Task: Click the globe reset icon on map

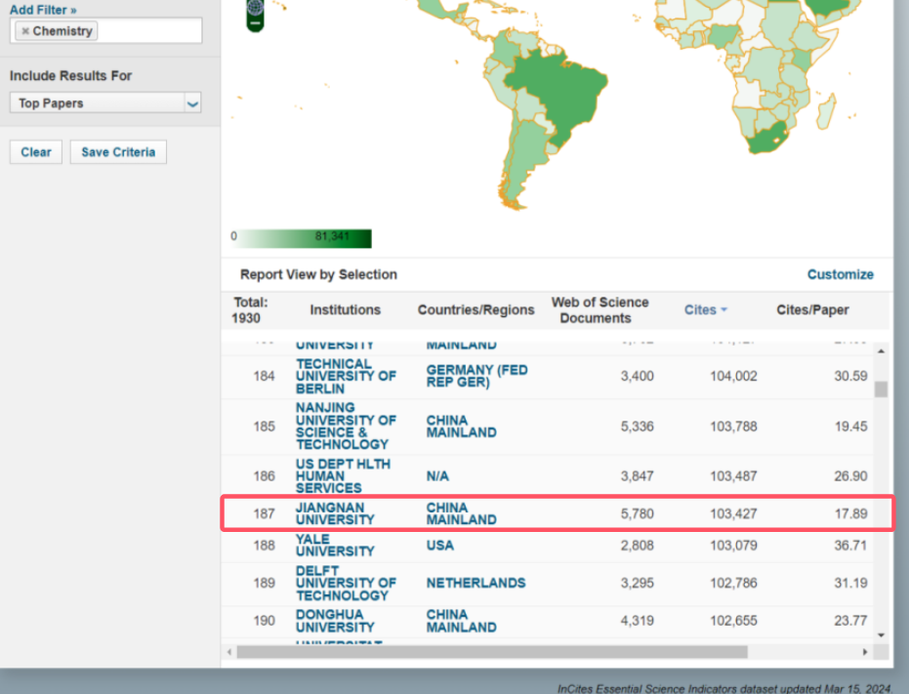Action: 255,7
